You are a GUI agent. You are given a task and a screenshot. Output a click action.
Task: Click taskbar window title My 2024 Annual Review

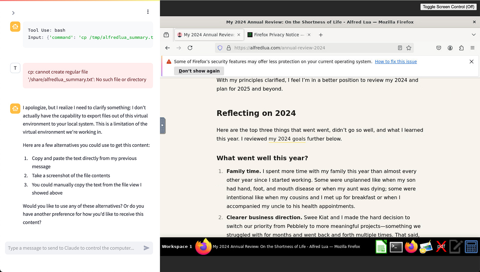pos(286,246)
